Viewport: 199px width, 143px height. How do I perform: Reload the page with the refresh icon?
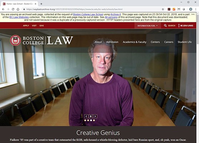coord(13,9)
